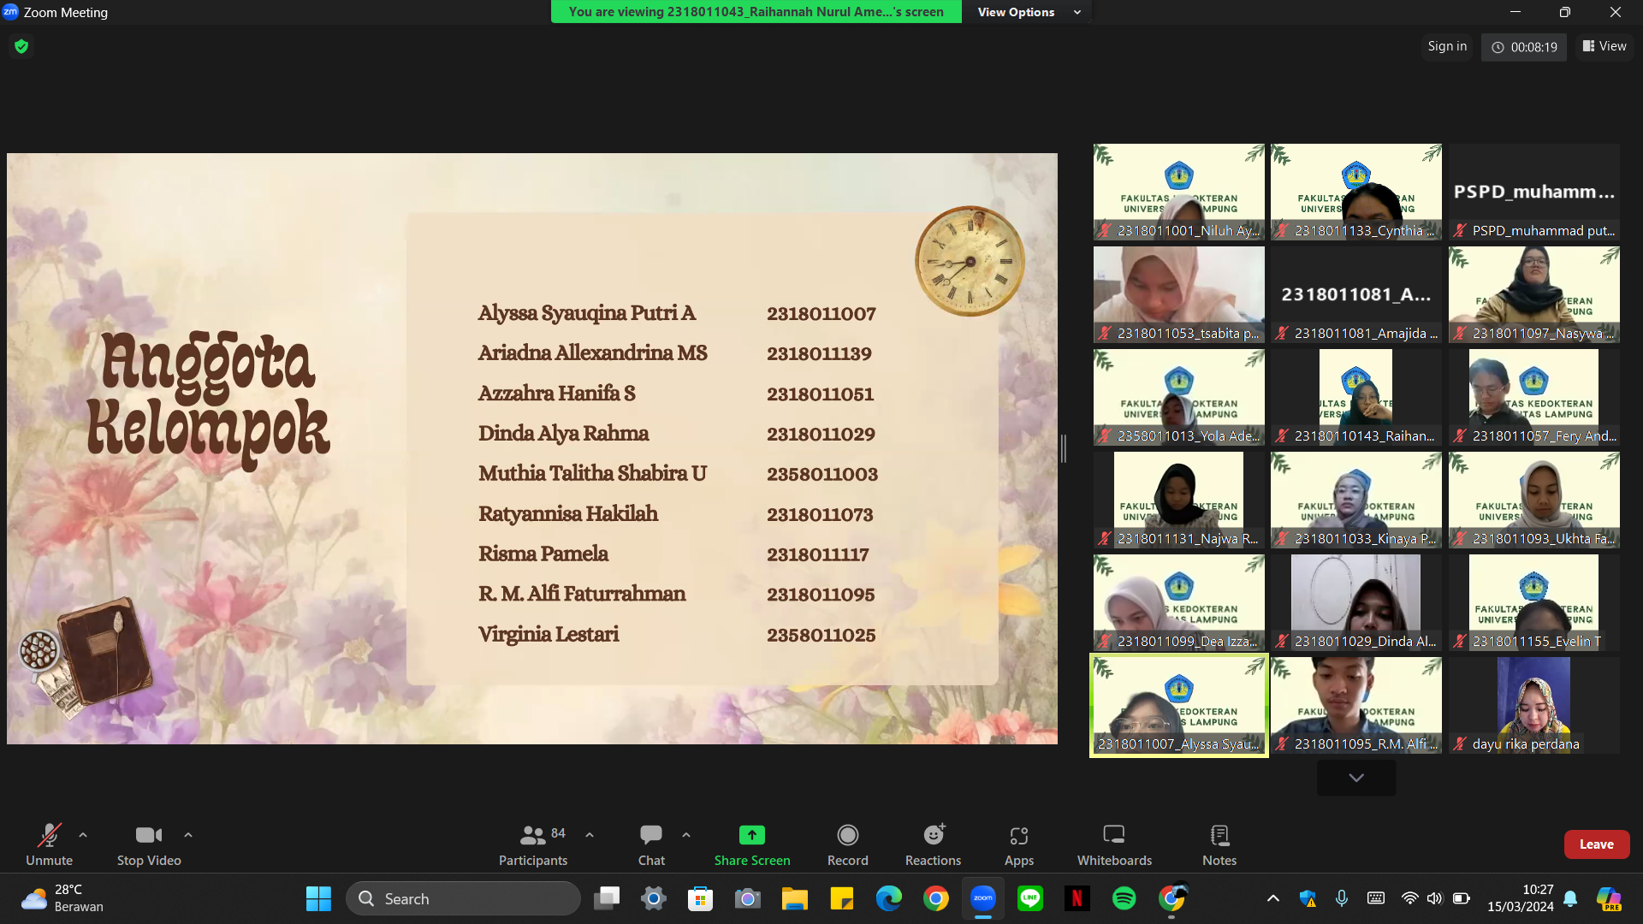
Task: Open Whiteboards
Action: coord(1114,844)
